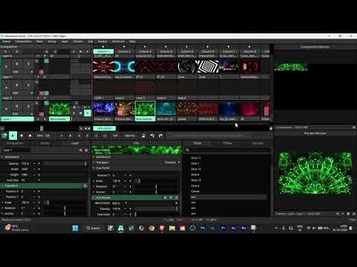Viewport: 357px width, 267px height.
Task: Open the Deck menu
Action: pyautogui.click(x=39, y=42)
